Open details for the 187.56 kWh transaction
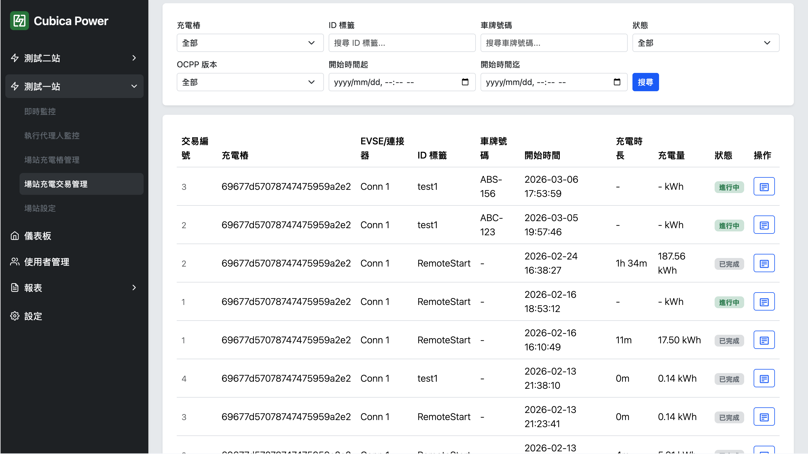 coord(764,264)
